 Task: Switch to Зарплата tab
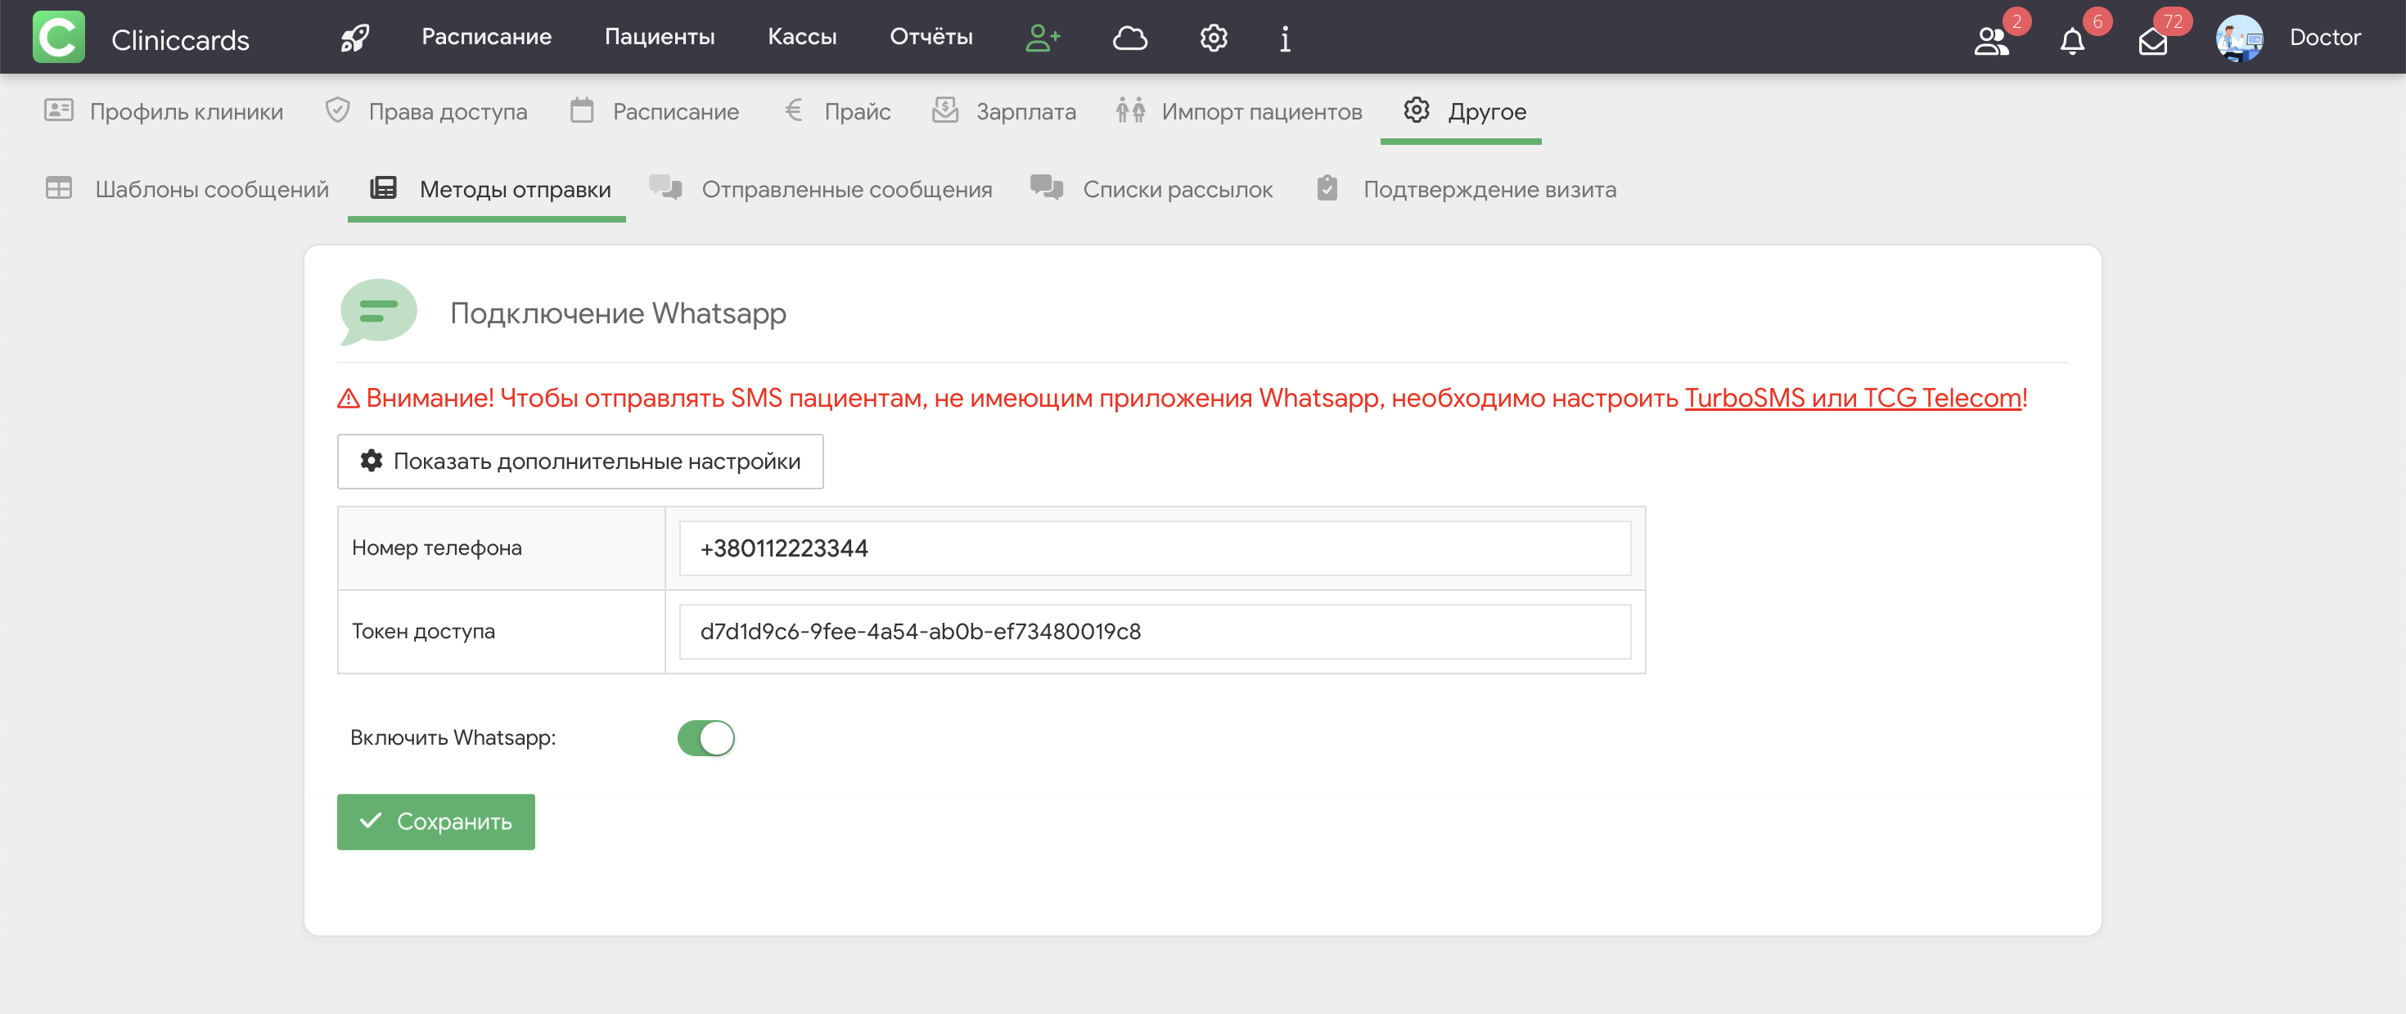[1004, 111]
